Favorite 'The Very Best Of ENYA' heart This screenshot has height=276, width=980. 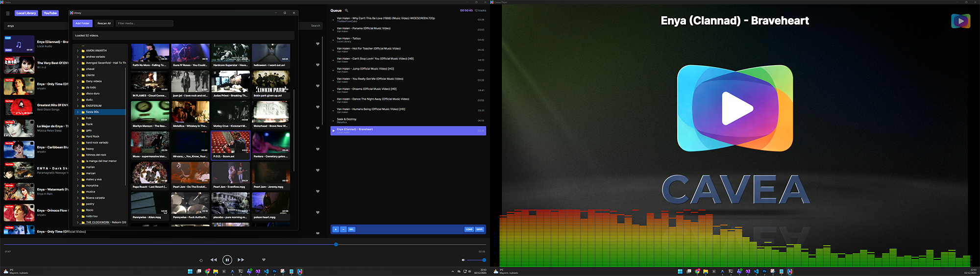[x=318, y=65]
